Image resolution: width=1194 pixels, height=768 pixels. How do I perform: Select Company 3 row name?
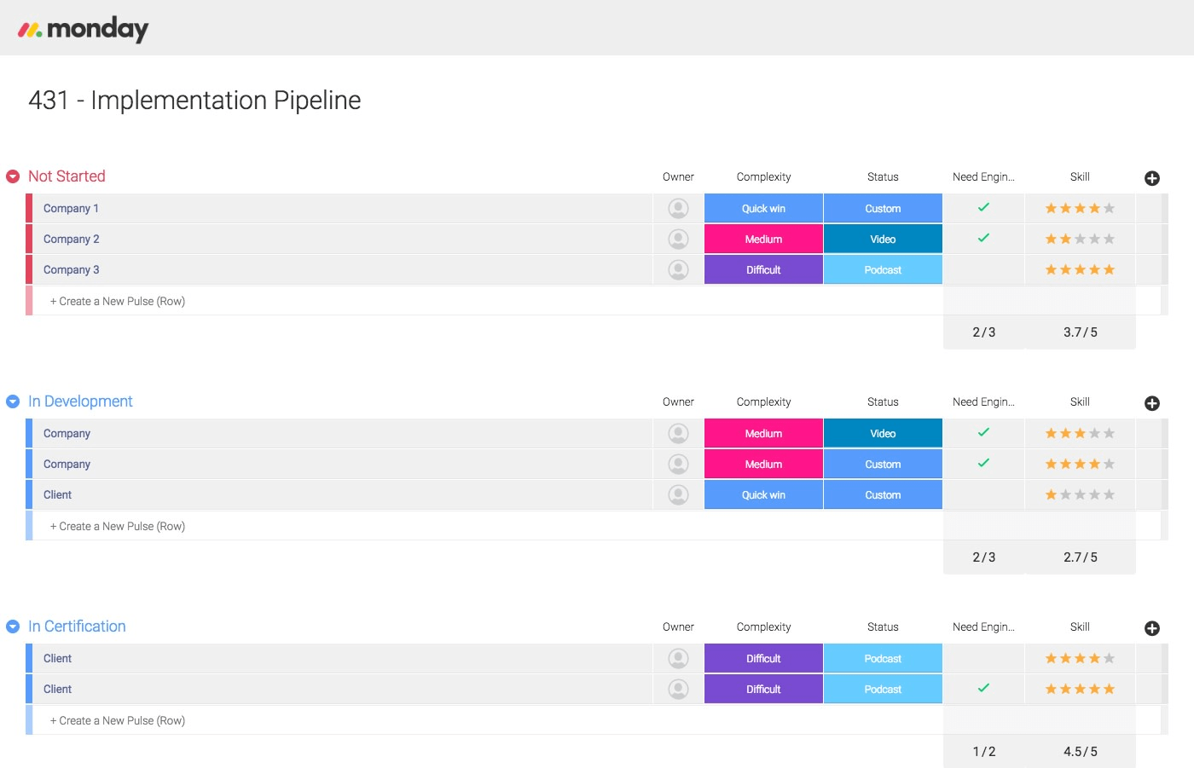71,269
